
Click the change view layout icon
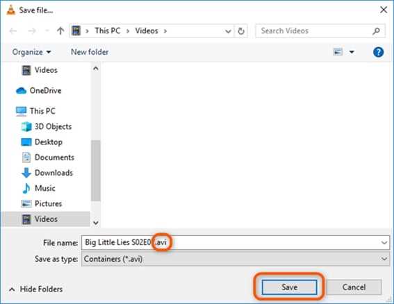(338, 52)
